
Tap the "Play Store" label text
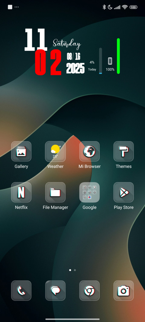[x=124, y=207]
